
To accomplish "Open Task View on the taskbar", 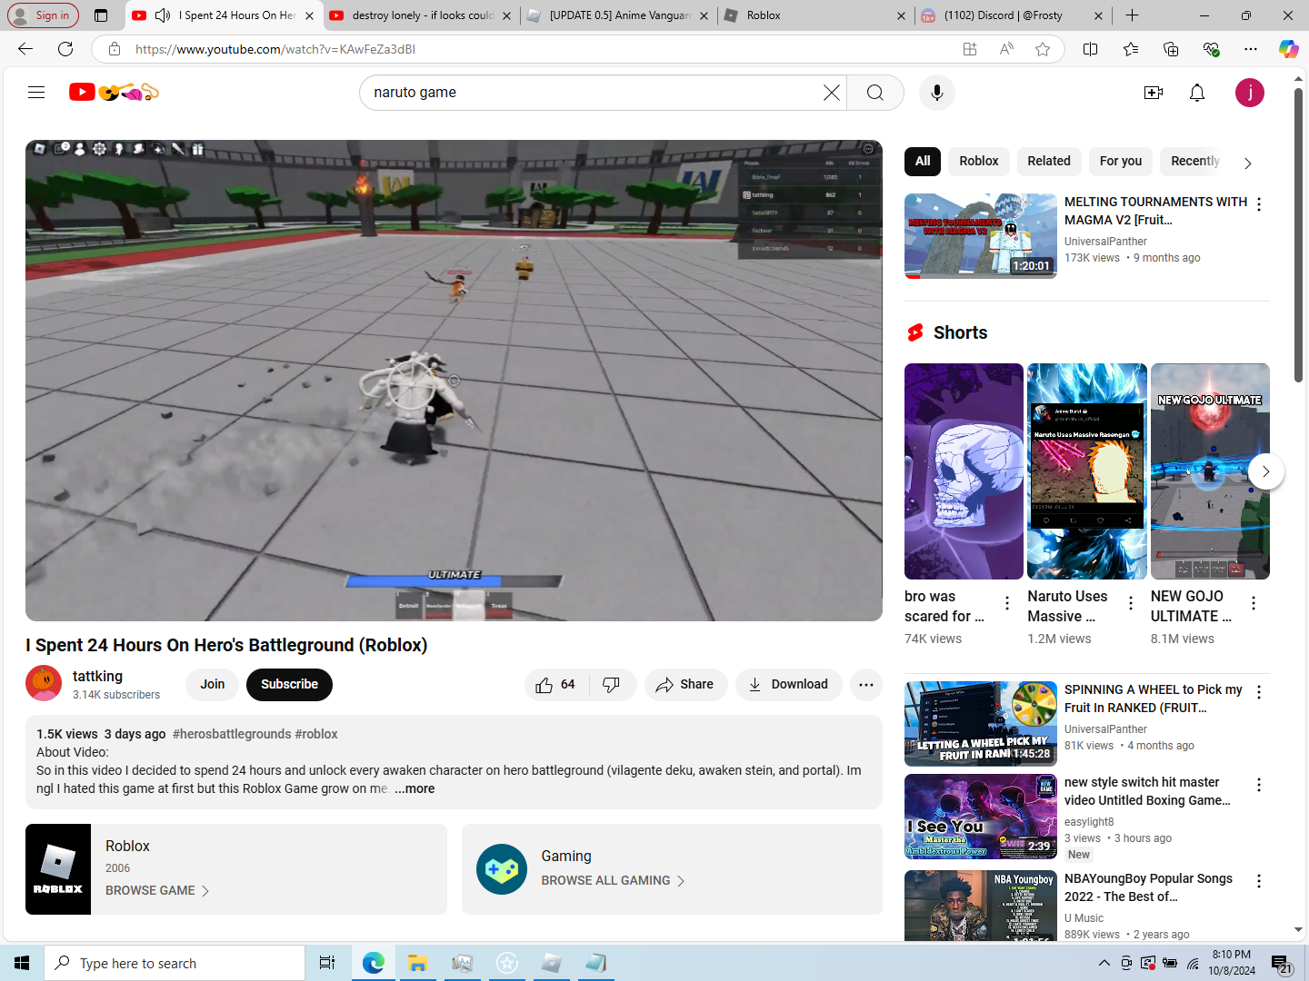I will pyautogui.click(x=327, y=963).
